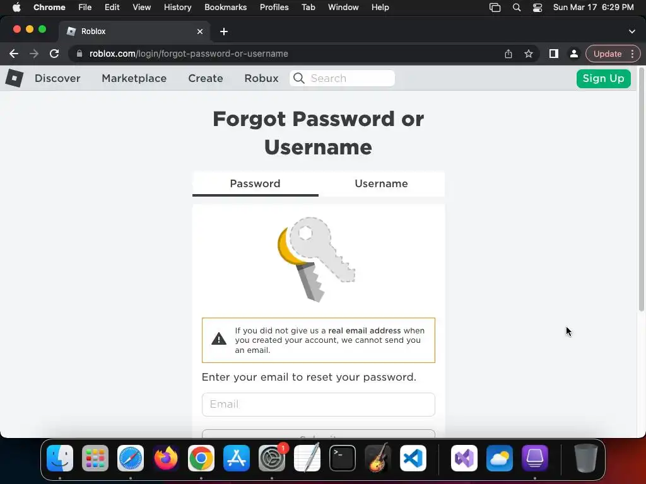
Task: Open the Edit menu
Action: coord(112,7)
